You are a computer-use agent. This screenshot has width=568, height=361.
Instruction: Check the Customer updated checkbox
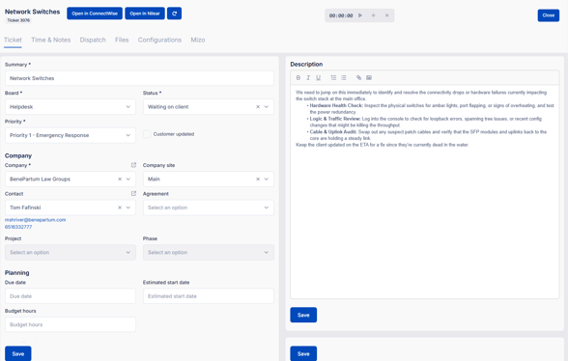147,134
